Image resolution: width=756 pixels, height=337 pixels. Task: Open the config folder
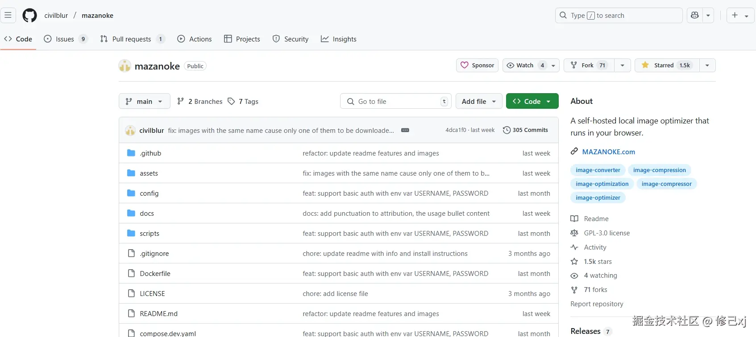(149, 193)
